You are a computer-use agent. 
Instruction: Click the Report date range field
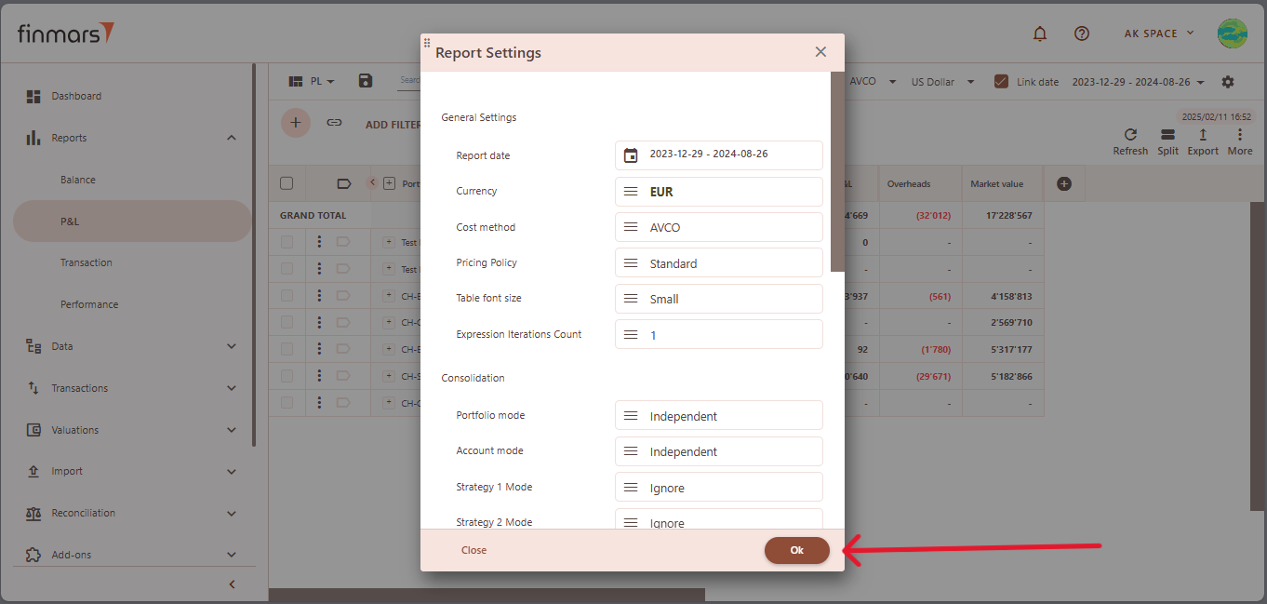tap(718, 155)
